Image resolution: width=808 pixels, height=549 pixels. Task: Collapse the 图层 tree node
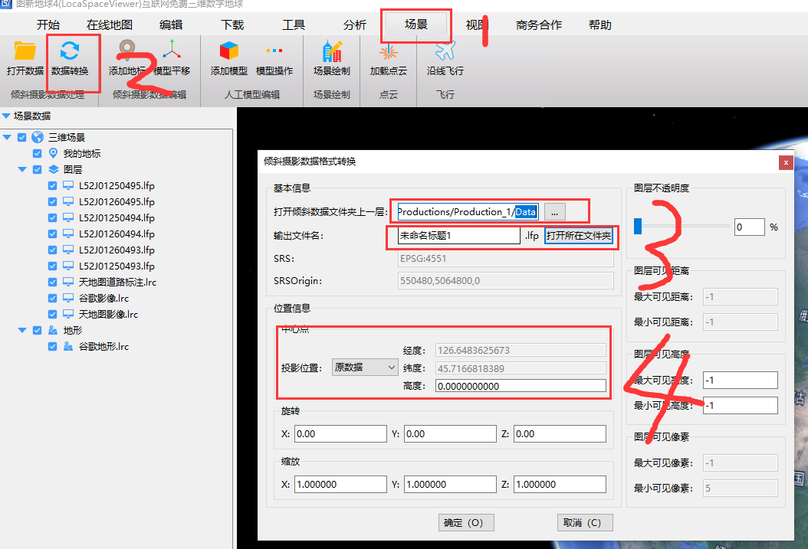click(22, 170)
